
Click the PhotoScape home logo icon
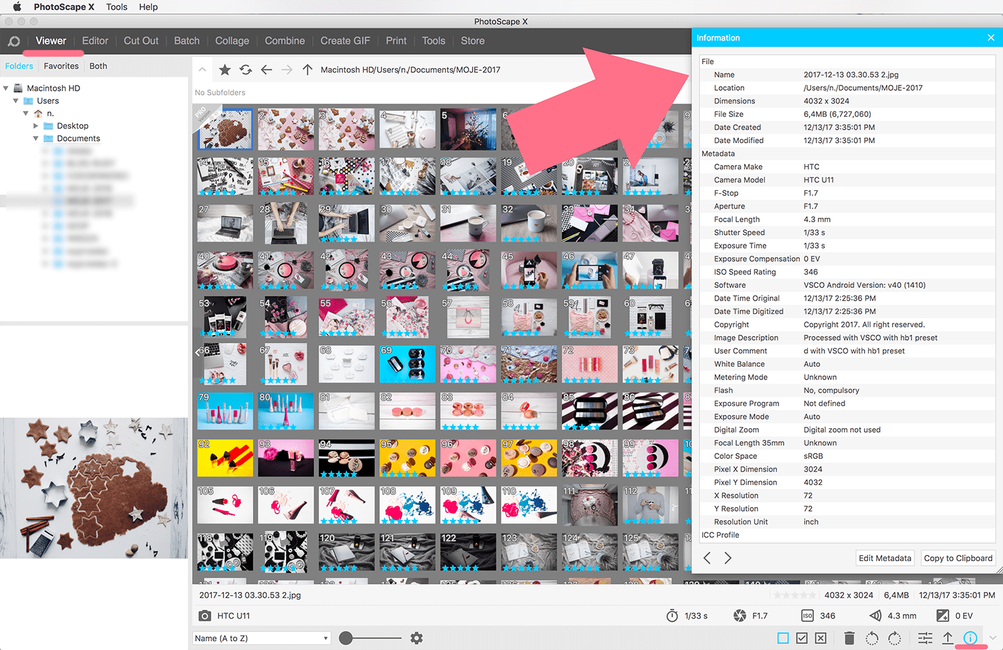click(x=13, y=41)
